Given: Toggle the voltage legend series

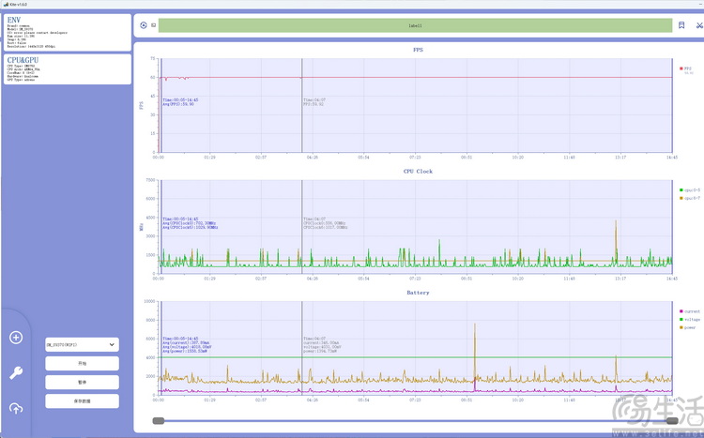Looking at the screenshot, I should 690,320.
